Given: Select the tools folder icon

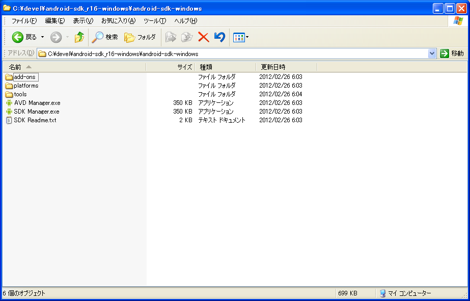Looking at the screenshot, I should tap(9, 94).
